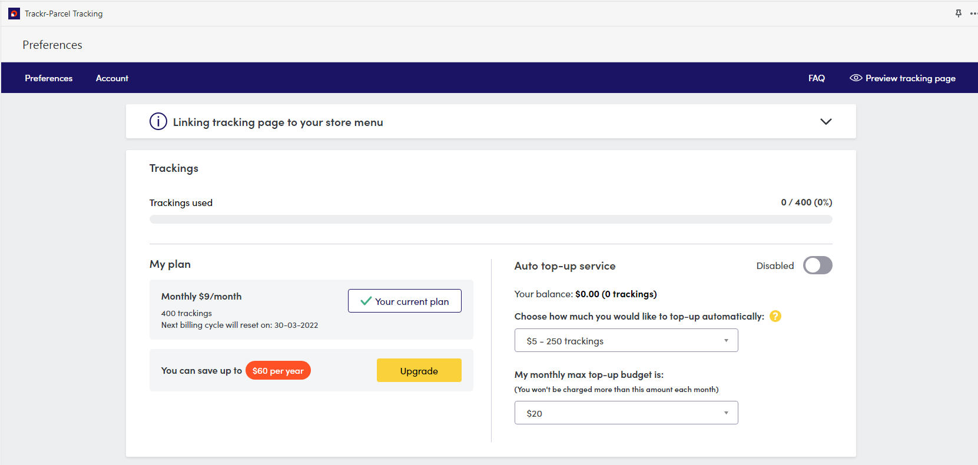Click the $60 per year savings badge

pyautogui.click(x=278, y=370)
